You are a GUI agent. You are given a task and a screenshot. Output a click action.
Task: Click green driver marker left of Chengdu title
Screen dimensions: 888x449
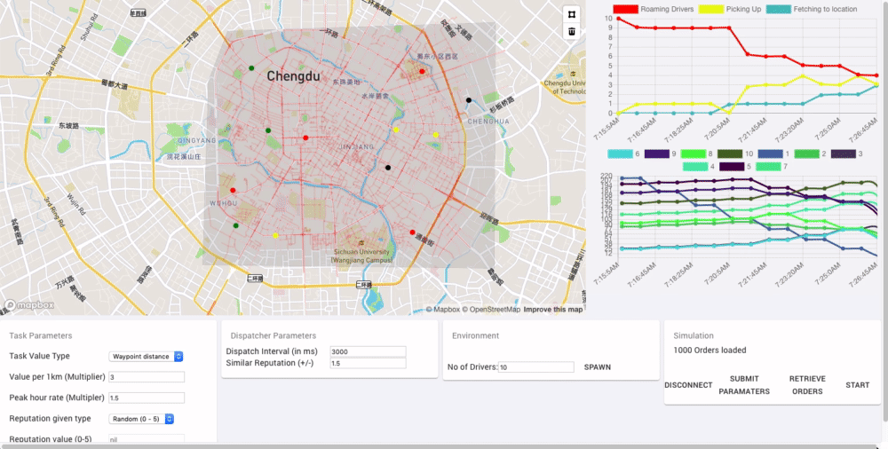(251, 68)
